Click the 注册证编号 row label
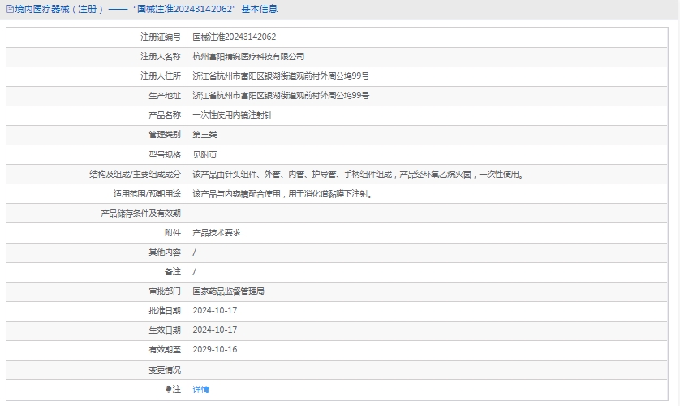680x406 pixels. (x=160, y=37)
